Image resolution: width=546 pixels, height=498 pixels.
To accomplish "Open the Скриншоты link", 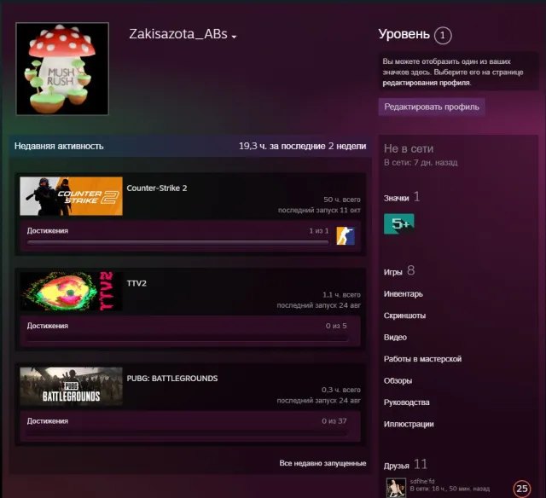I will [x=404, y=316].
